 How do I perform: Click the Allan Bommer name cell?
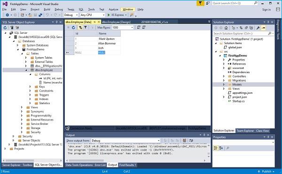[x=109, y=44]
